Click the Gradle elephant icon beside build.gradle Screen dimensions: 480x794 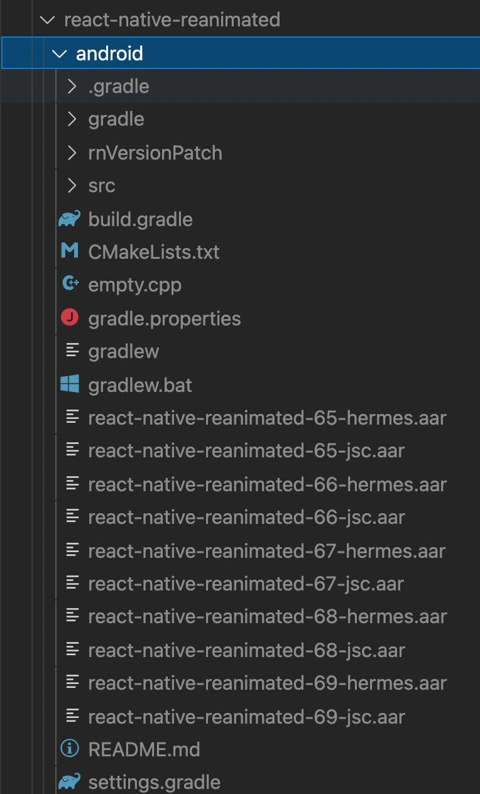pyautogui.click(x=71, y=219)
